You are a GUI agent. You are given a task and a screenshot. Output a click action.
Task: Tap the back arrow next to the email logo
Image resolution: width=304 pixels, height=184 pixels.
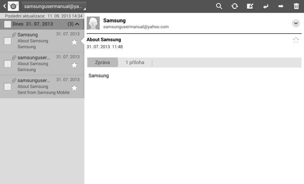point(4,6)
